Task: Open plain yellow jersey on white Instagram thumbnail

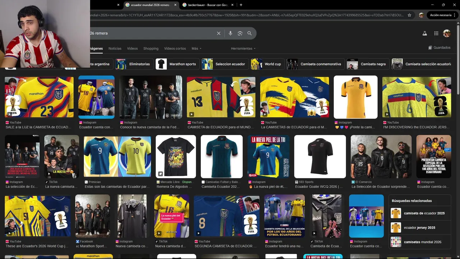Action: pos(356,97)
